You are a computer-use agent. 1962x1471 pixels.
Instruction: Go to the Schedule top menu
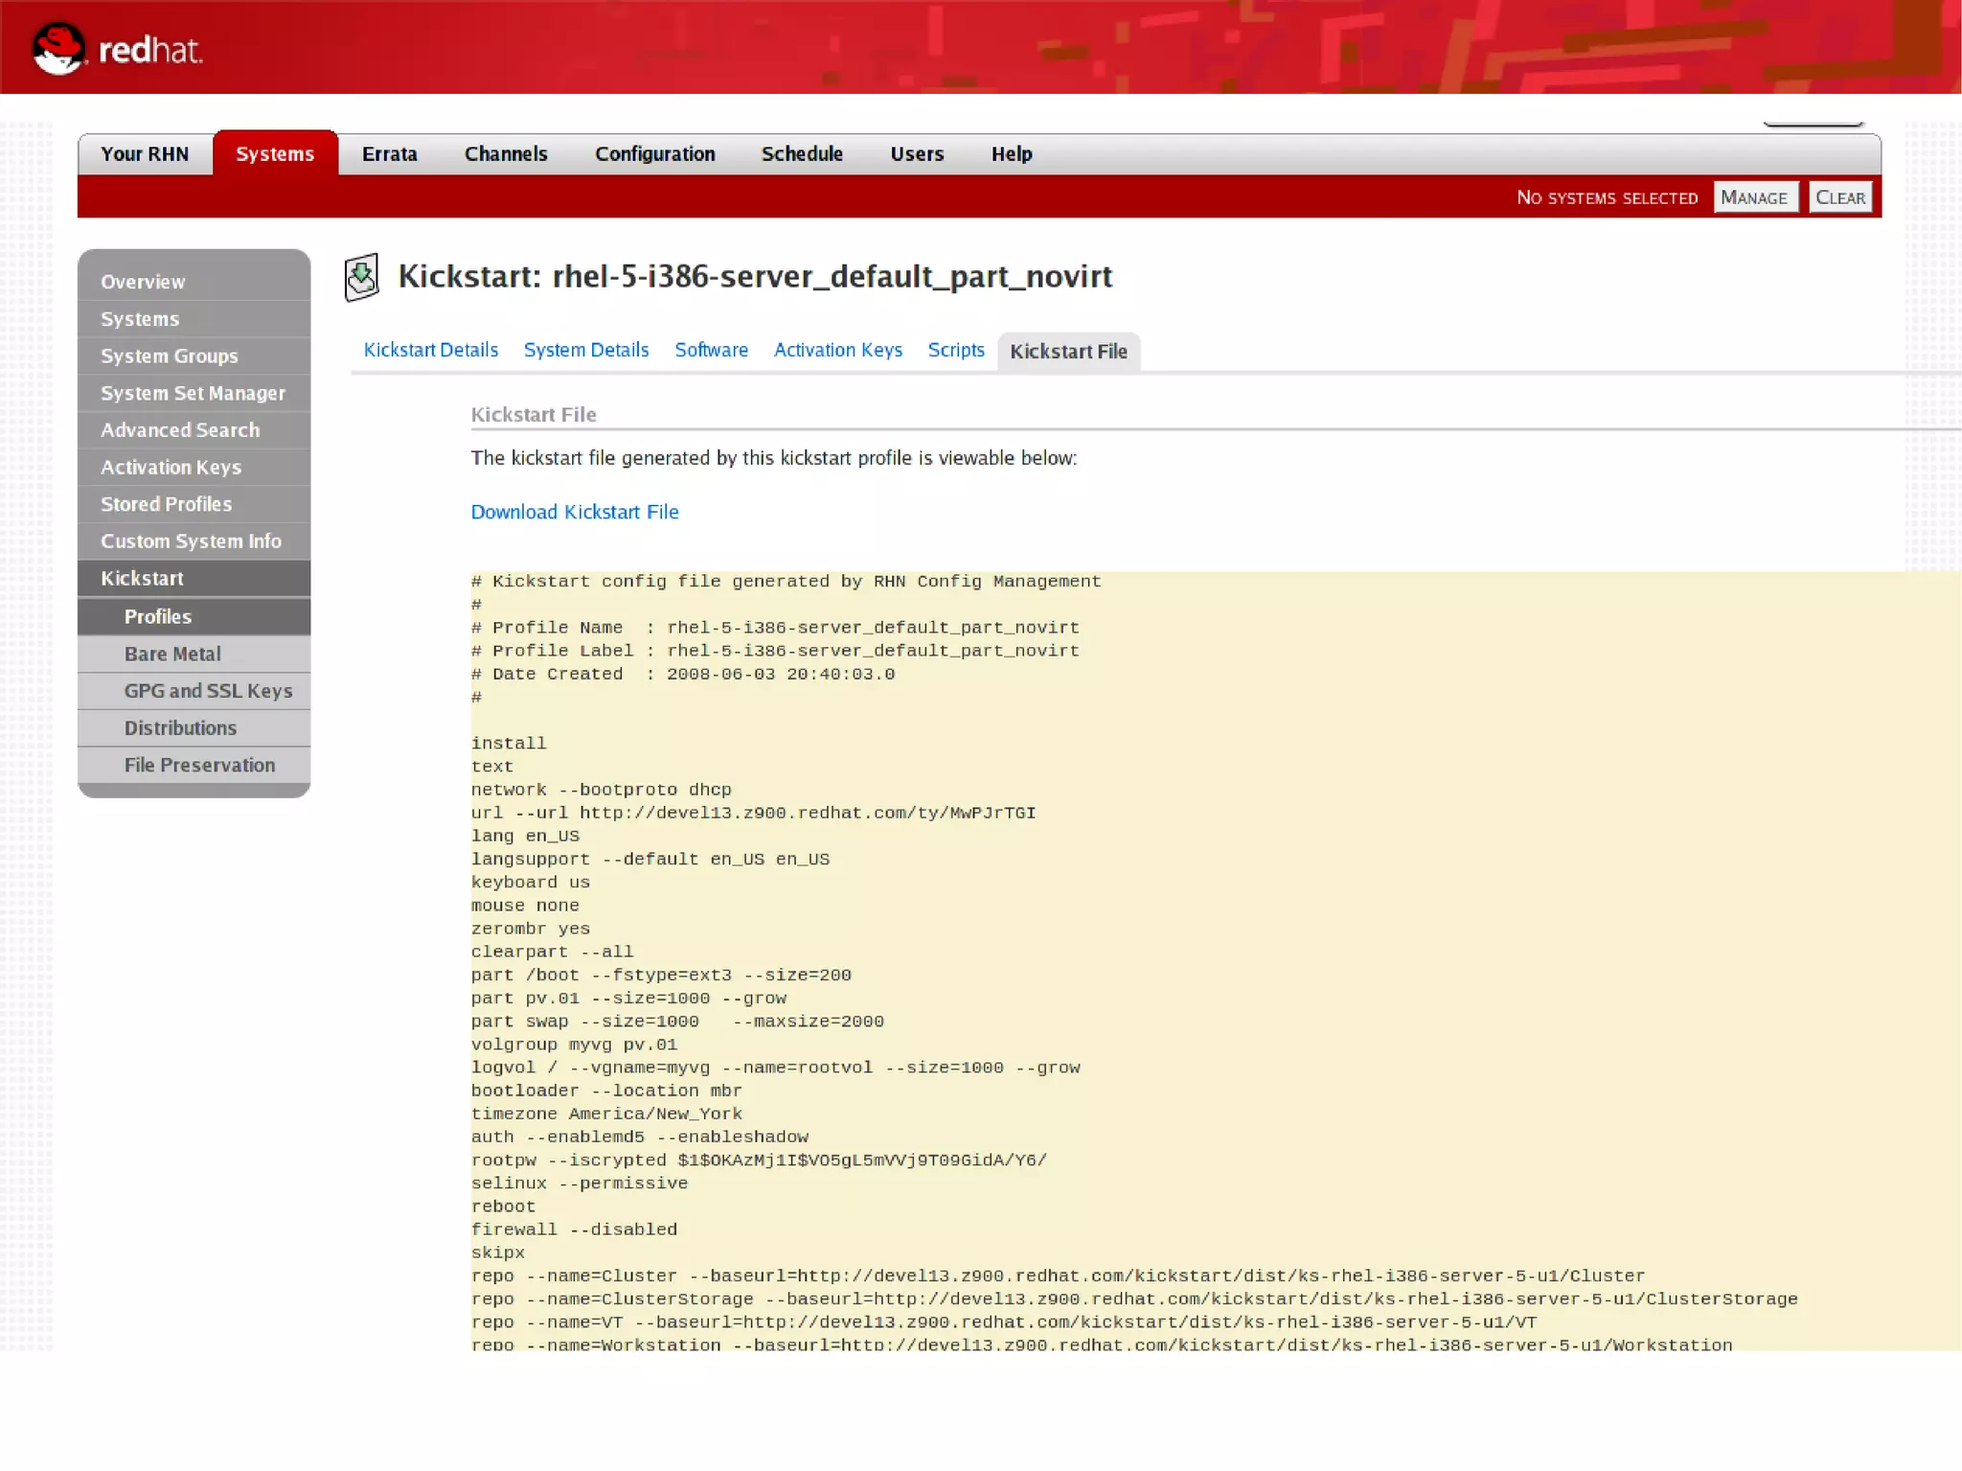click(x=802, y=154)
